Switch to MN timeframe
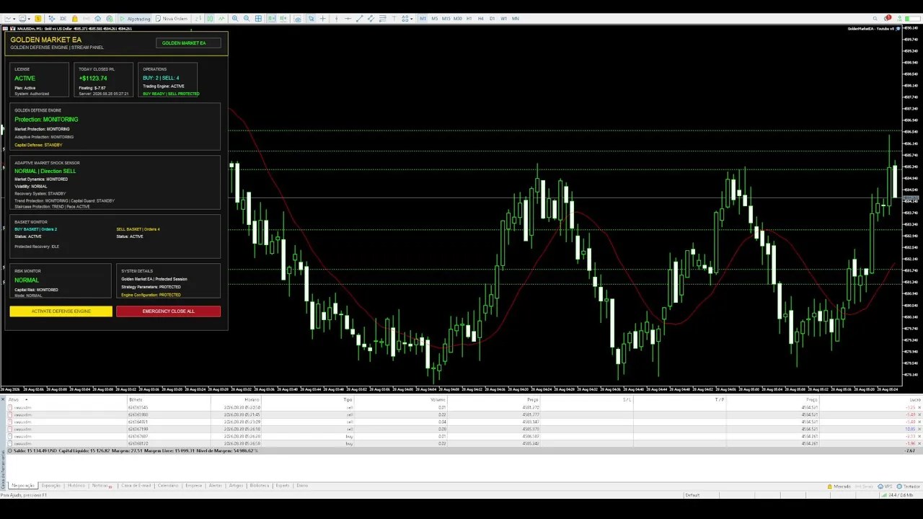Image resolution: width=923 pixels, height=519 pixels. pos(516,19)
